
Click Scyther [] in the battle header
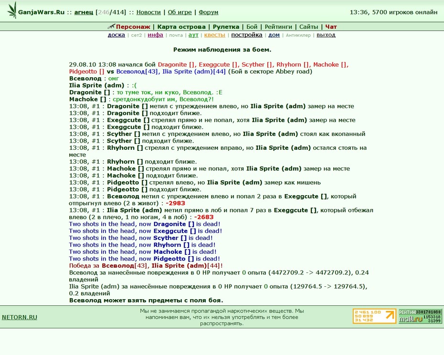(x=257, y=64)
